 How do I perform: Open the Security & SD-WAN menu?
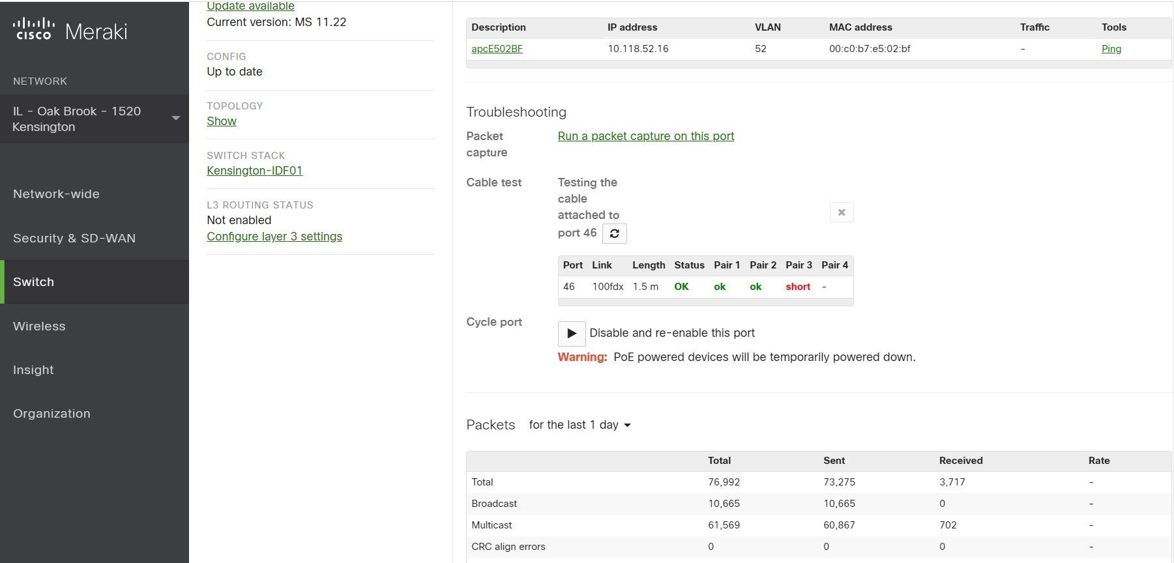click(74, 238)
